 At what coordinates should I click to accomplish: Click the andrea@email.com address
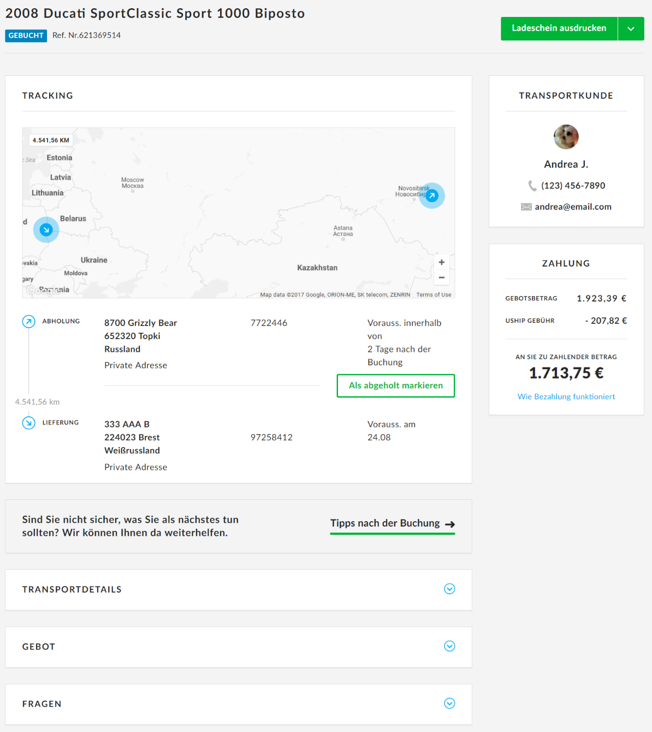573,207
